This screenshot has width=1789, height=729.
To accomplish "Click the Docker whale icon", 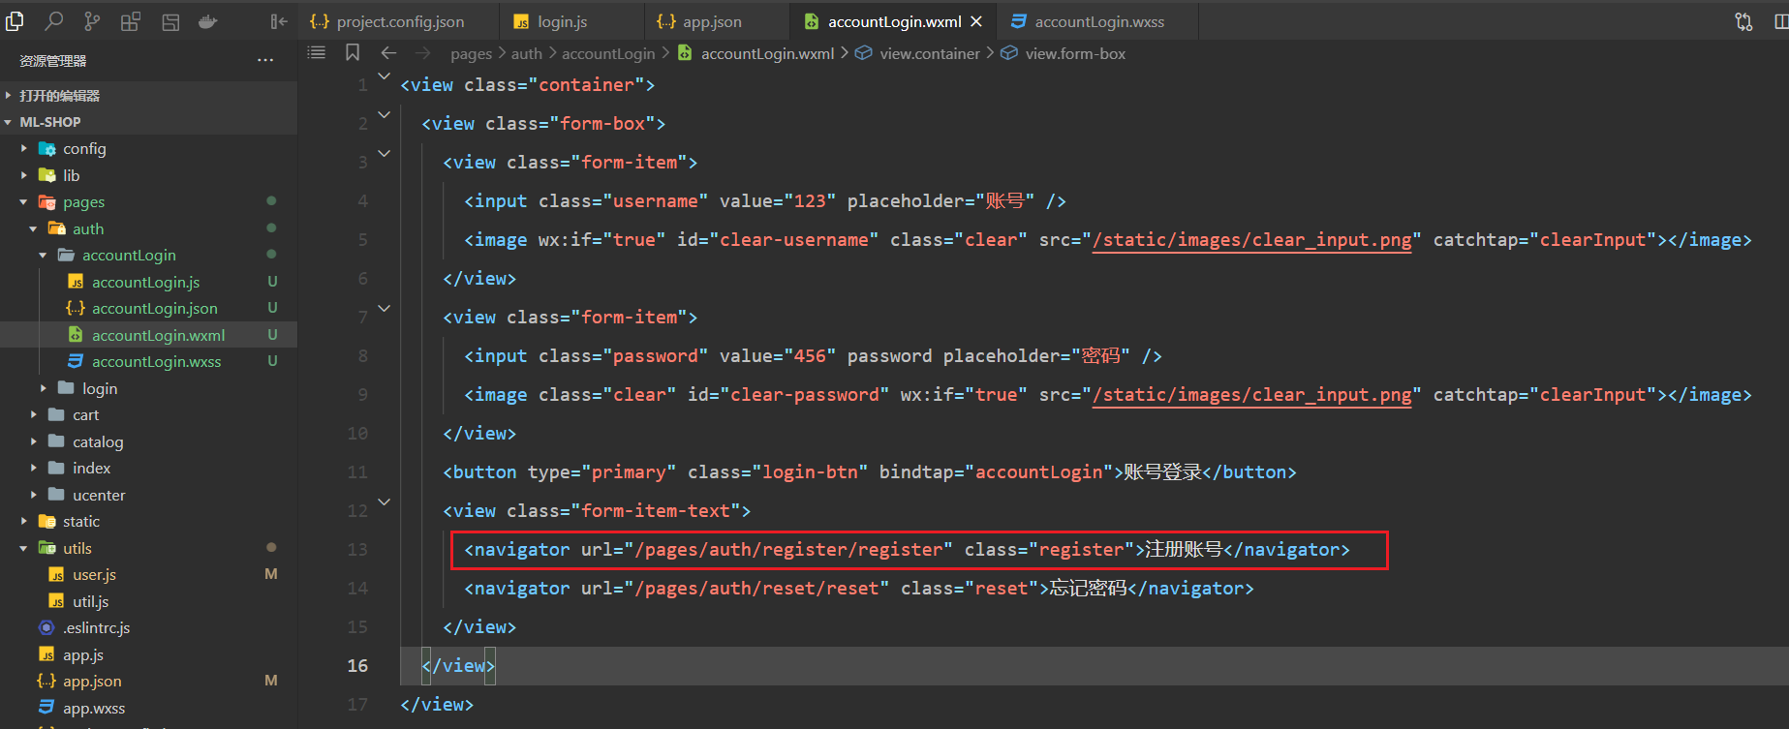I will [x=207, y=21].
